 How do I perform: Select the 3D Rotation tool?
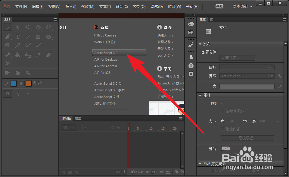point(38,27)
